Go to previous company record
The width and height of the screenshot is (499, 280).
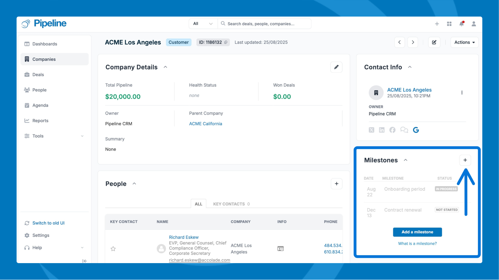click(399, 42)
